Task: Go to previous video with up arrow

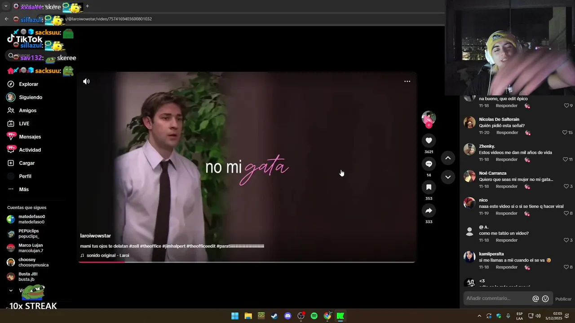Action: tap(448, 158)
